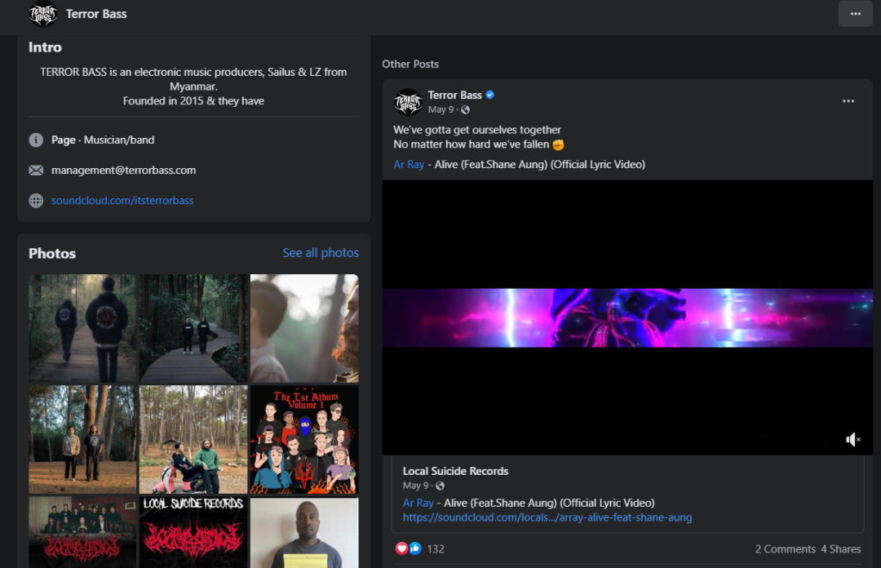The image size is (881, 568).
Task: Click the Terror Bass page title in the header
Action: [x=96, y=14]
